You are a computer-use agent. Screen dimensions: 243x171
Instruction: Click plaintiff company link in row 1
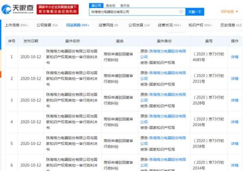pyautogui.click(x=163, y=54)
